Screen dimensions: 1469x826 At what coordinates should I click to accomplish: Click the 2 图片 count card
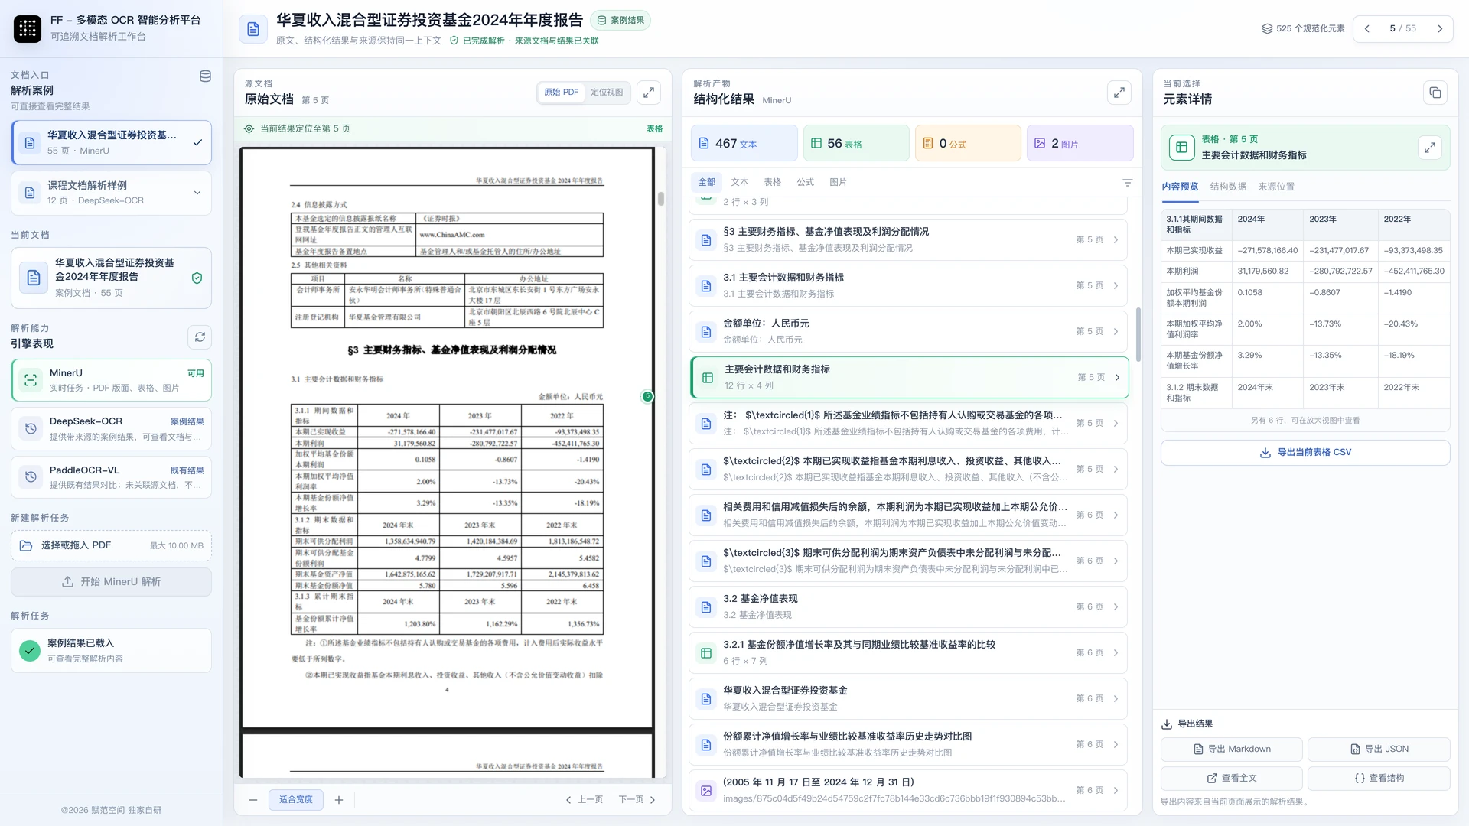pyautogui.click(x=1080, y=143)
